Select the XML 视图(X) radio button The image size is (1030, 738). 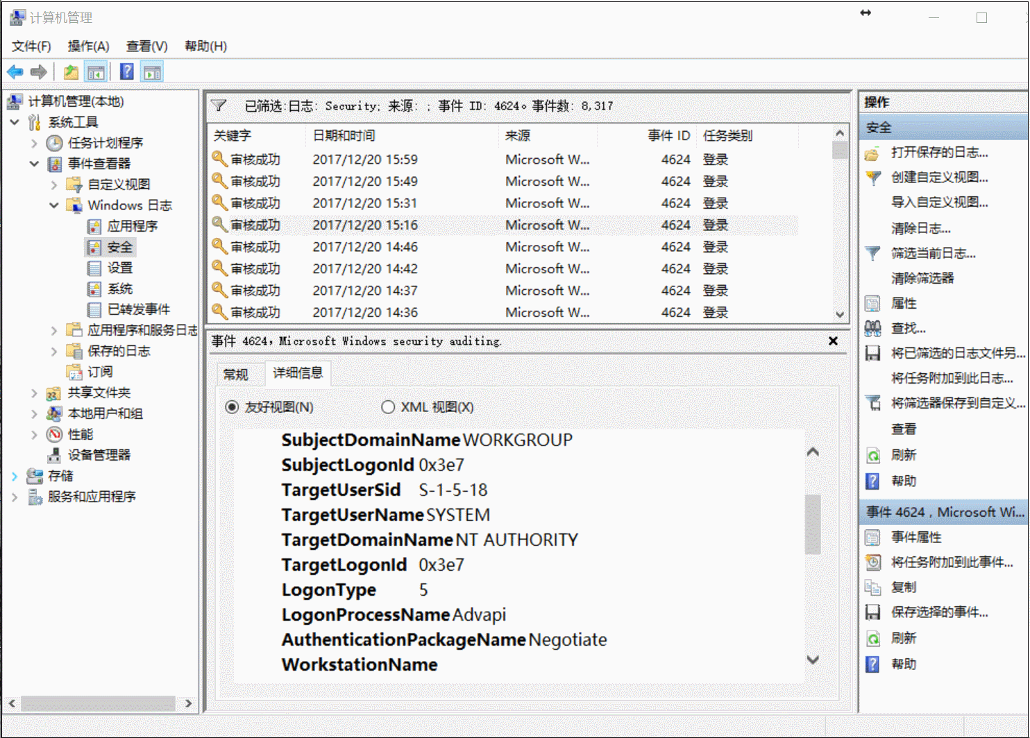388,407
